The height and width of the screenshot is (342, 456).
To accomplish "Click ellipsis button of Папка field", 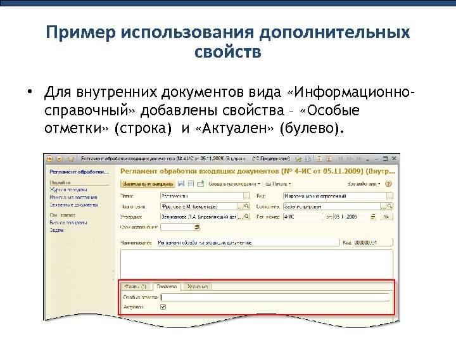I will tap(246, 196).
